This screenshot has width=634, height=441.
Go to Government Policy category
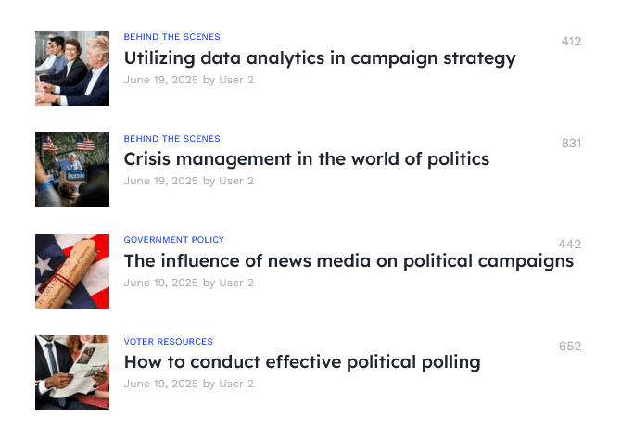(x=174, y=240)
